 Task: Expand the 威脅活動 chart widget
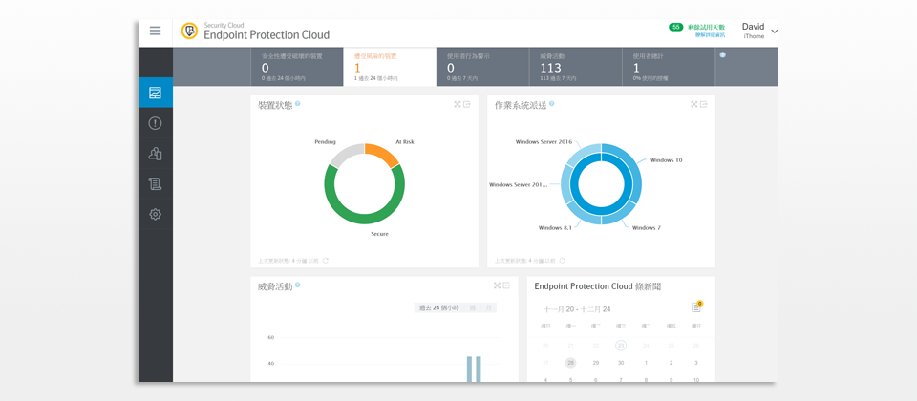497,285
